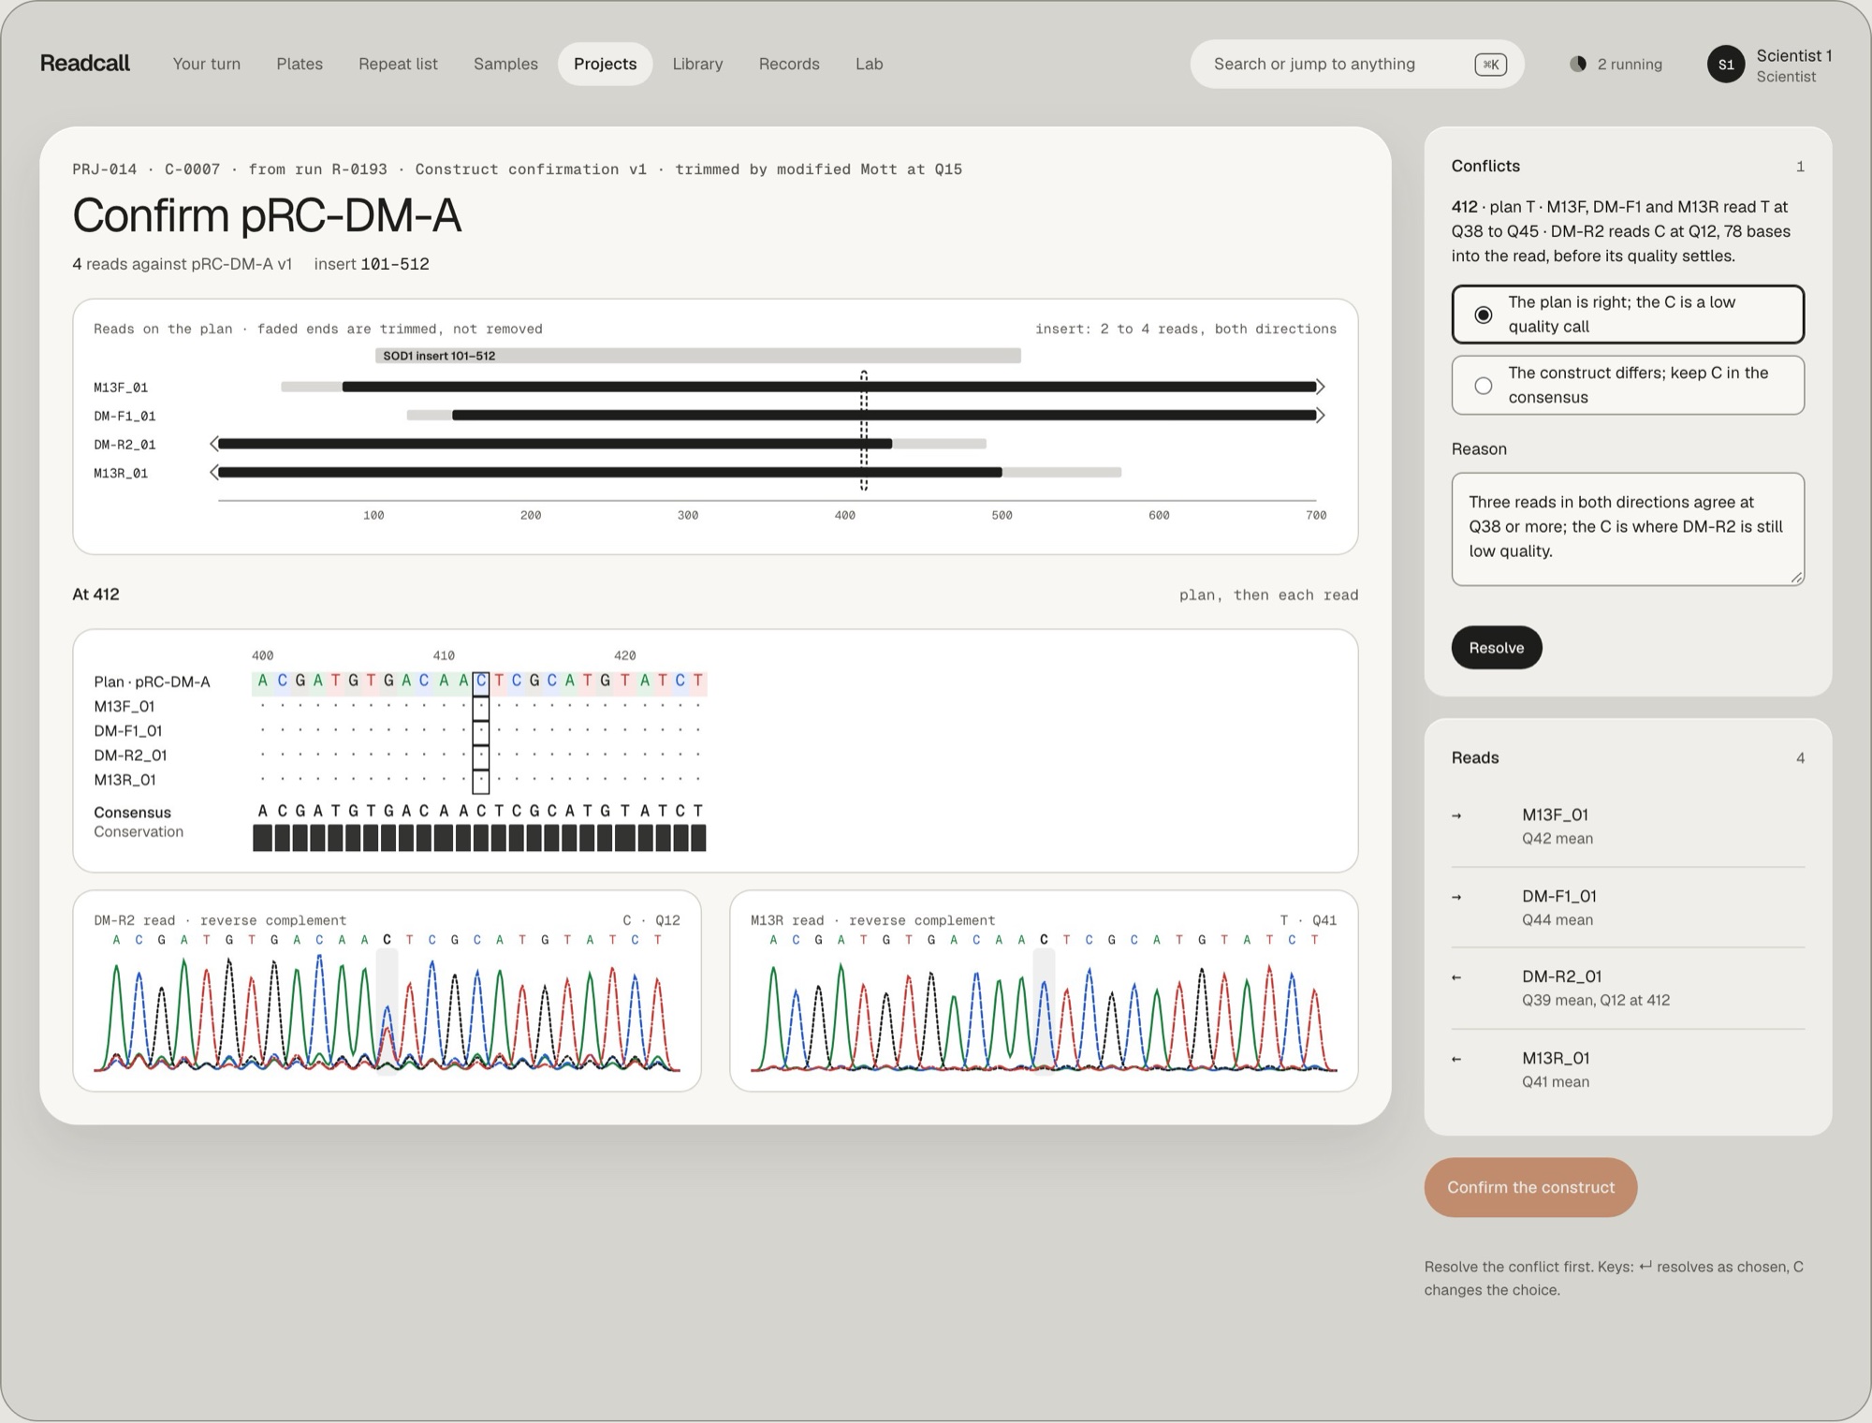Click the 'Scientist 1' user name
The image size is (1872, 1423).
[1793, 55]
